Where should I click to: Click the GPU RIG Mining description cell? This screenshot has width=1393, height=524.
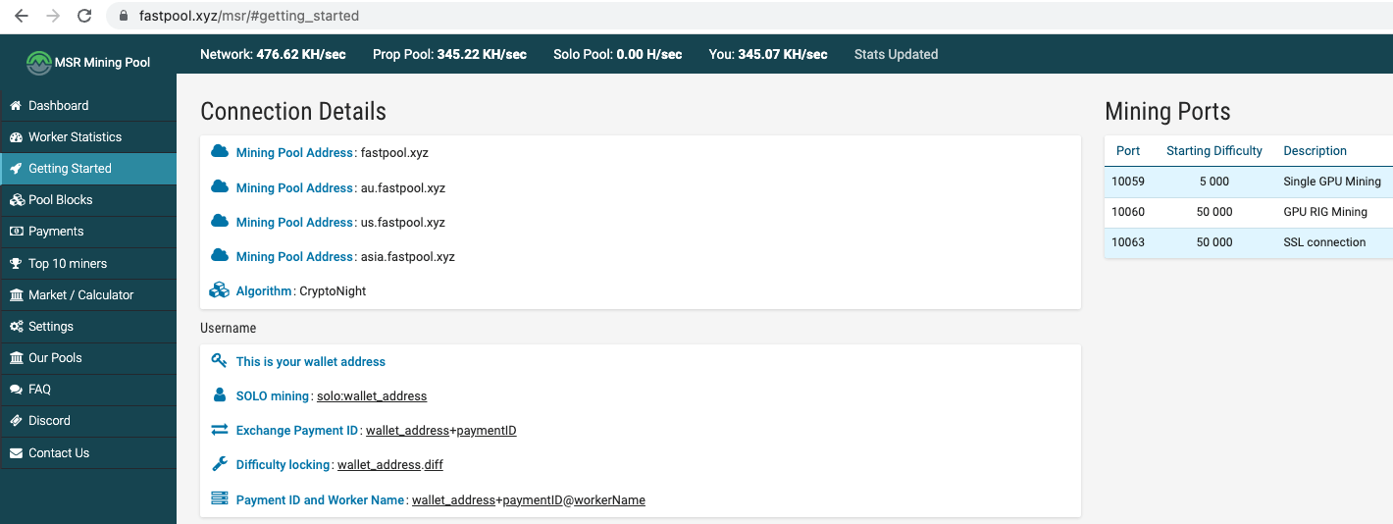pos(1325,212)
